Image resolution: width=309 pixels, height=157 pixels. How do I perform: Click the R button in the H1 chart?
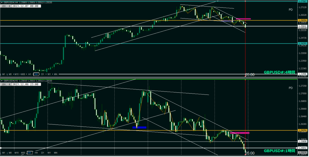click(9, 84)
